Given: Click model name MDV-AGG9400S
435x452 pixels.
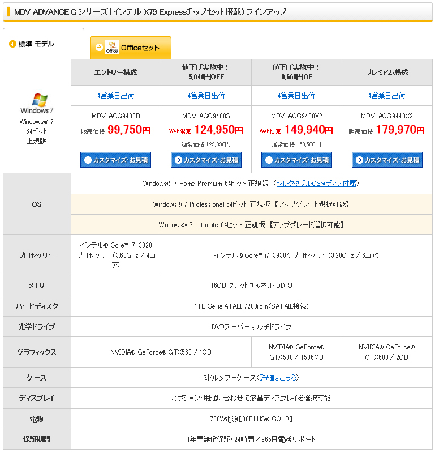Looking at the screenshot, I should point(206,116).
